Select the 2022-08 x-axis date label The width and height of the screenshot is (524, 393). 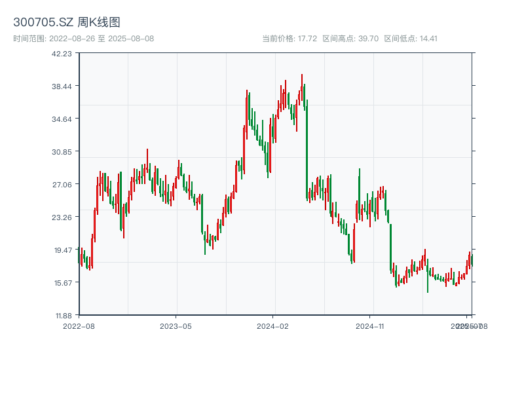click(79, 326)
